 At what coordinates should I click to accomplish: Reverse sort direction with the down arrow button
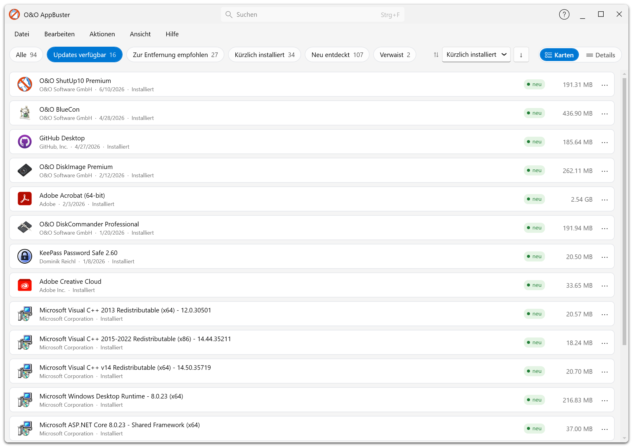click(521, 55)
